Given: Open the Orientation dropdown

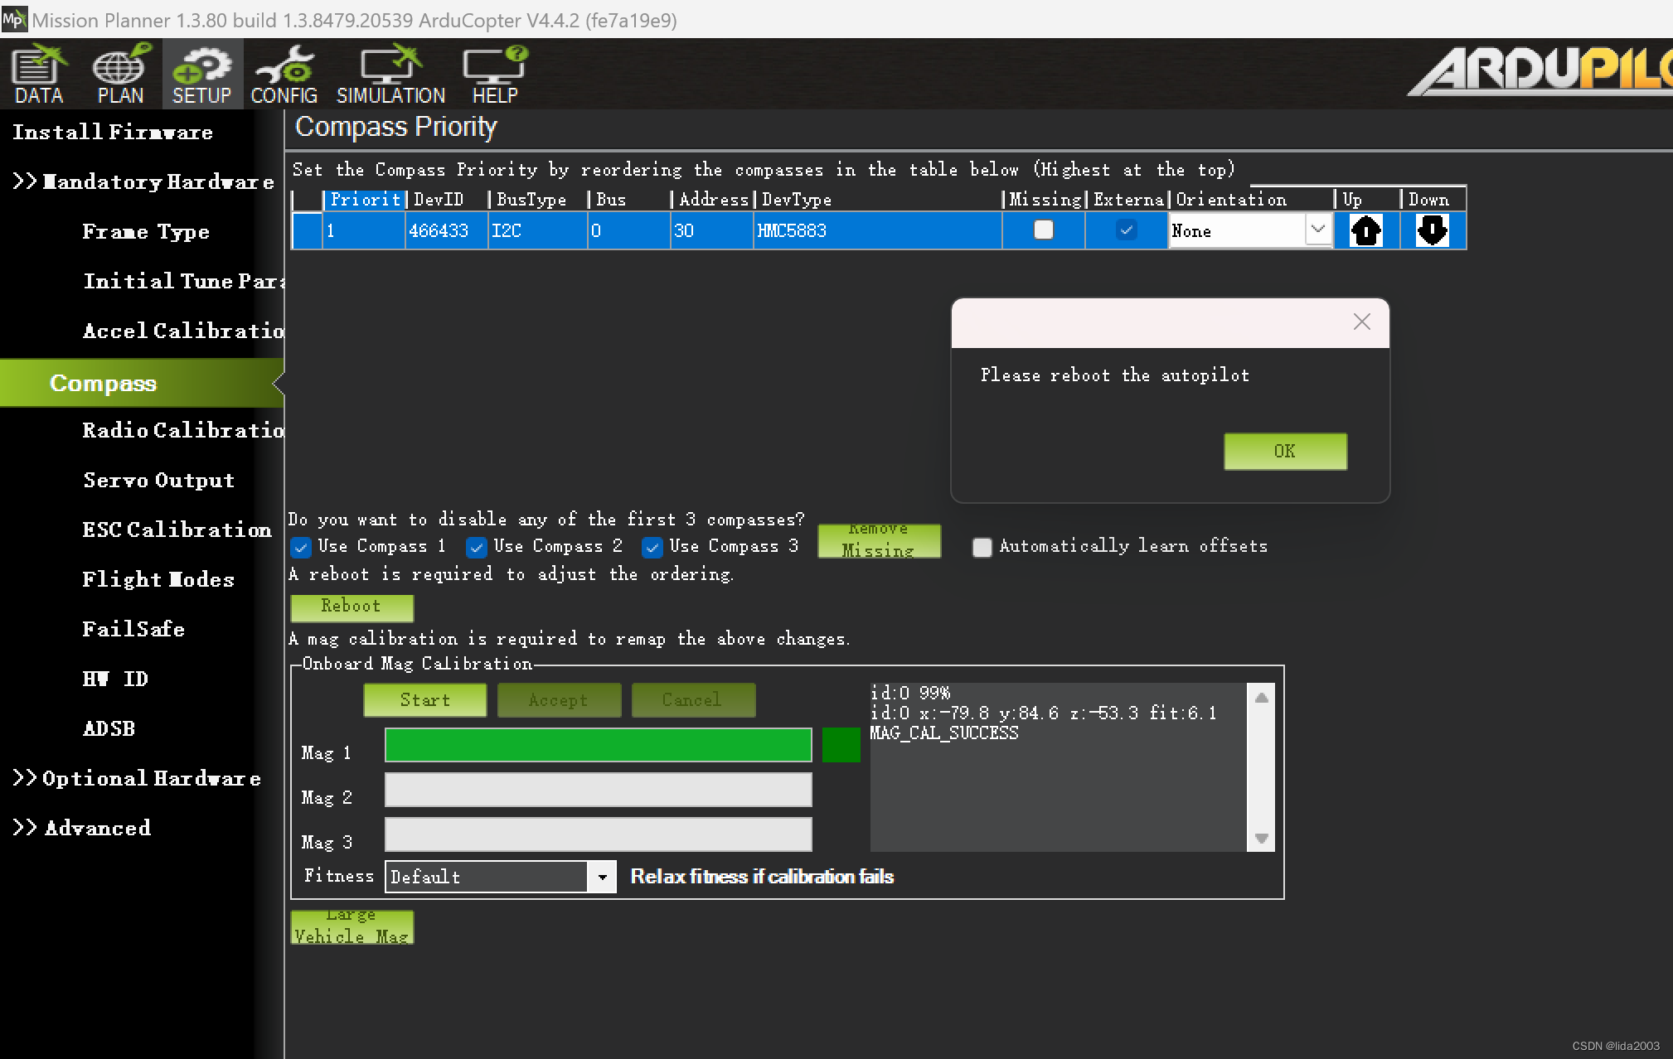Looking at the screenshot, I should (1317, 230).
